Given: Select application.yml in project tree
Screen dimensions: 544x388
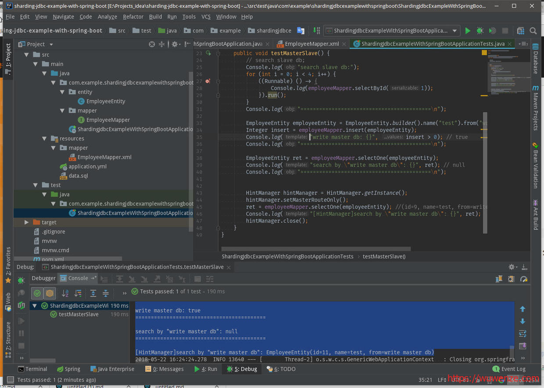Looking at the screenshot, I should [x=83, y=166].
